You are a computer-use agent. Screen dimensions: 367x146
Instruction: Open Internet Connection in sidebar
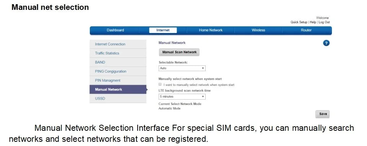[x=118, y=44]
